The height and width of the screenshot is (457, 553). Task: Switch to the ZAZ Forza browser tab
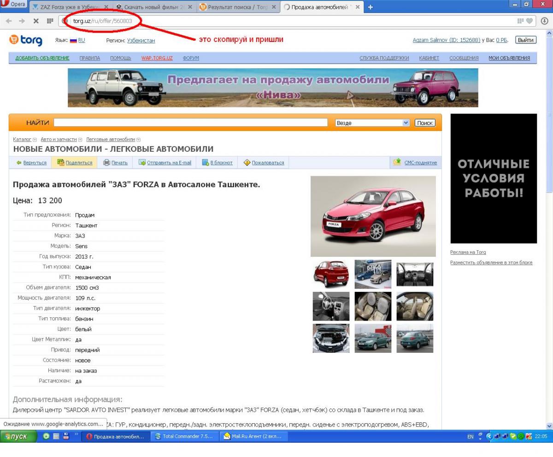(70, 7)
